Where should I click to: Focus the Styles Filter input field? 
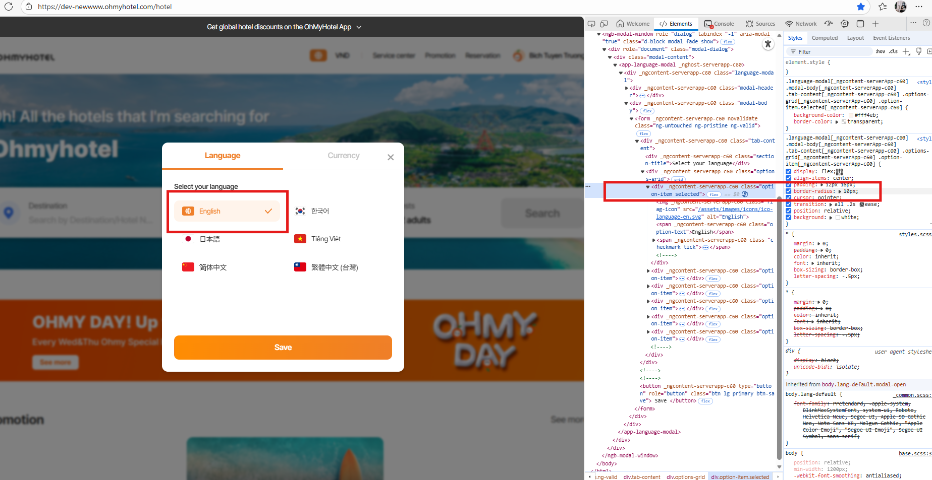pos(830,51)
